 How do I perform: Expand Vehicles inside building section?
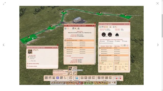pyautogui.click(x=28, y=64)
